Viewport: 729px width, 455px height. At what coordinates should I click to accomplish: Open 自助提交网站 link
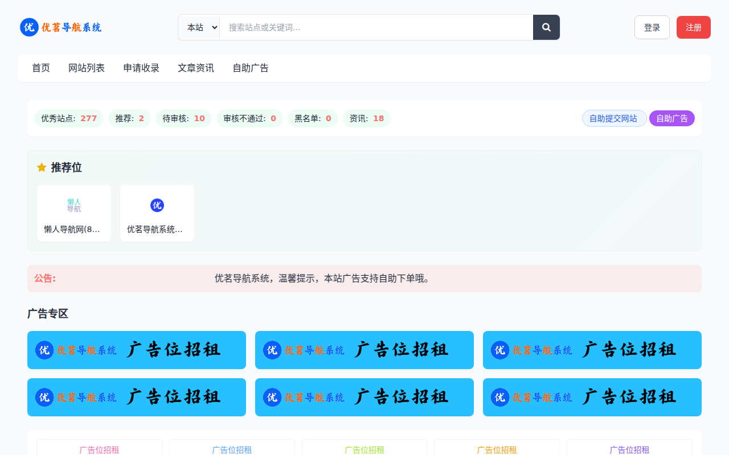614,118
